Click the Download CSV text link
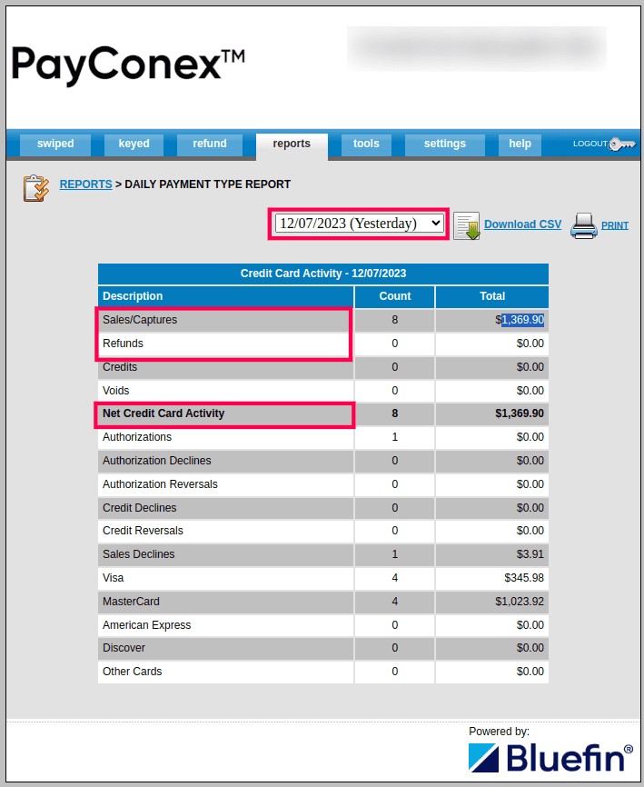 click(522, 224)
